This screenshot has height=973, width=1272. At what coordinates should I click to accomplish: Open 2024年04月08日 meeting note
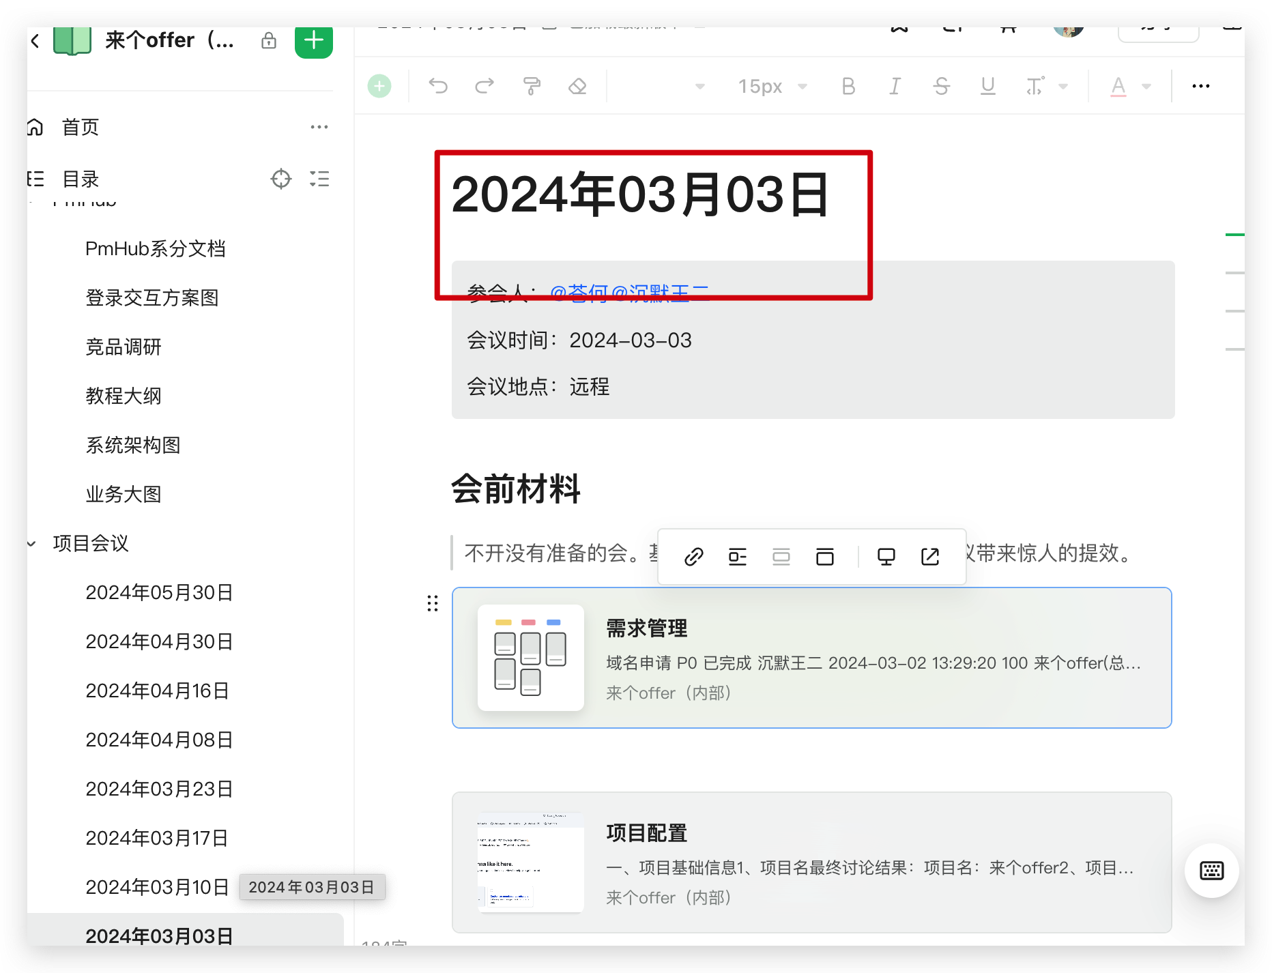[159, 740]
